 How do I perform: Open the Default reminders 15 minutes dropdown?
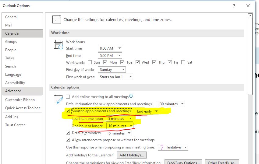118,133
